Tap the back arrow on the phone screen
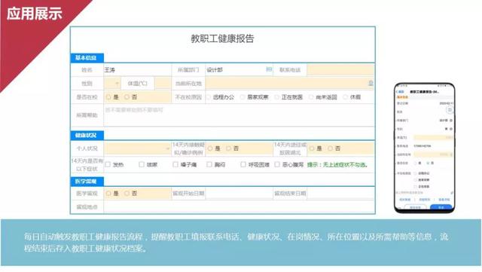Screen dimensions: 482x272 coord(398,92)
